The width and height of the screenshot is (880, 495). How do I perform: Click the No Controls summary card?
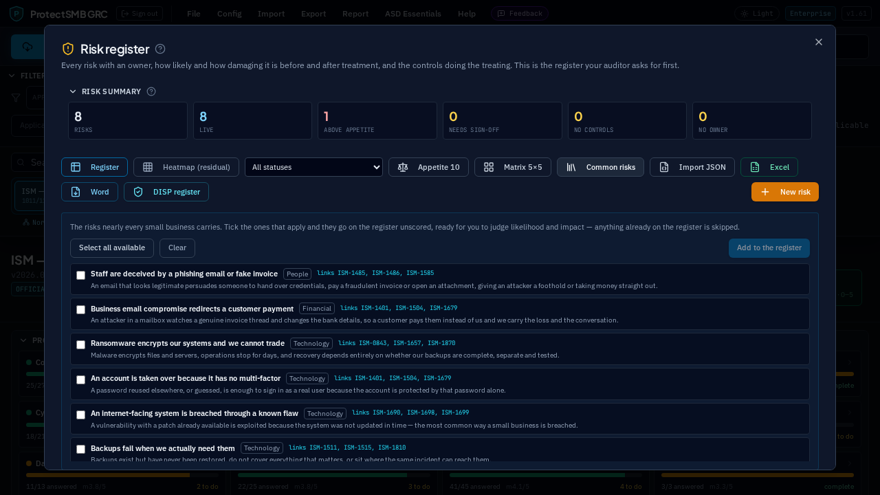[x=627, y=121]
